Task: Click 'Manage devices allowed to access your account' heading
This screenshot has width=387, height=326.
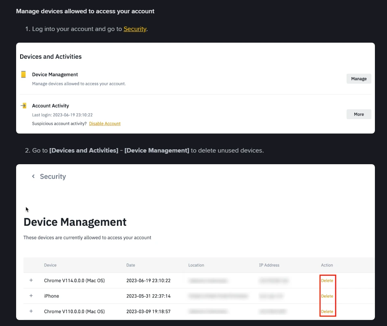Action: (x=85, y=11)
